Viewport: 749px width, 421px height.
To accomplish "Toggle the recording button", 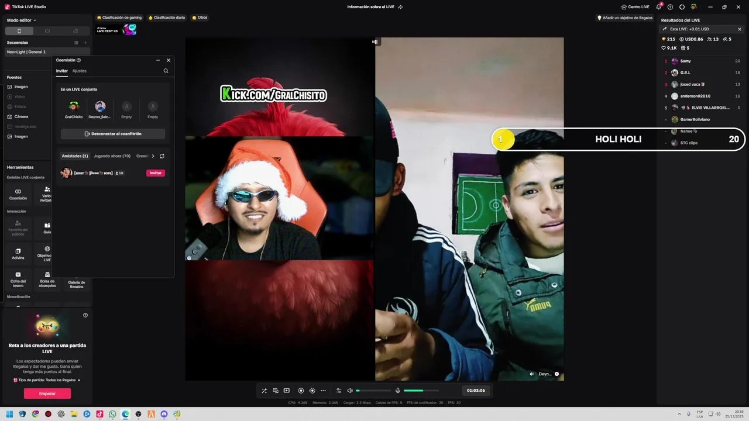I will click(301, 391).
